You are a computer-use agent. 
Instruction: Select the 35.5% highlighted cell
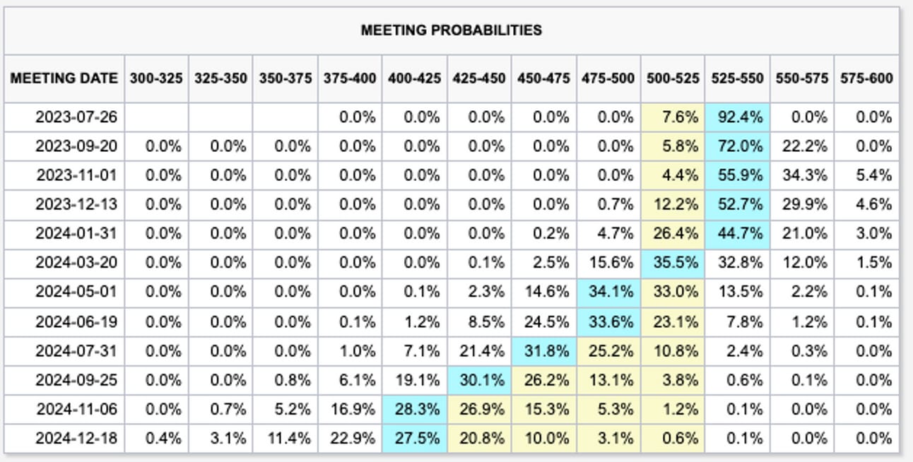pyautogui.click(x=673, y=263)
